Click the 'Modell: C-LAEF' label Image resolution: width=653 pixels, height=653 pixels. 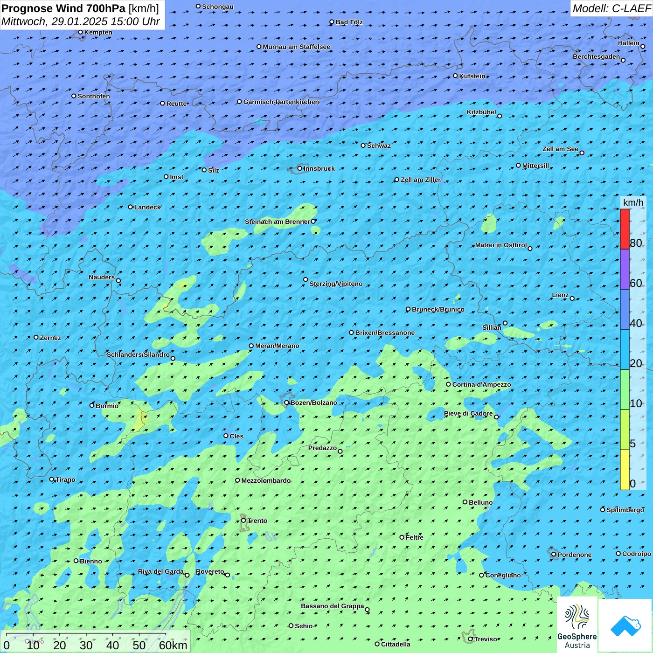pyautogui.click(x=611, y=8)
